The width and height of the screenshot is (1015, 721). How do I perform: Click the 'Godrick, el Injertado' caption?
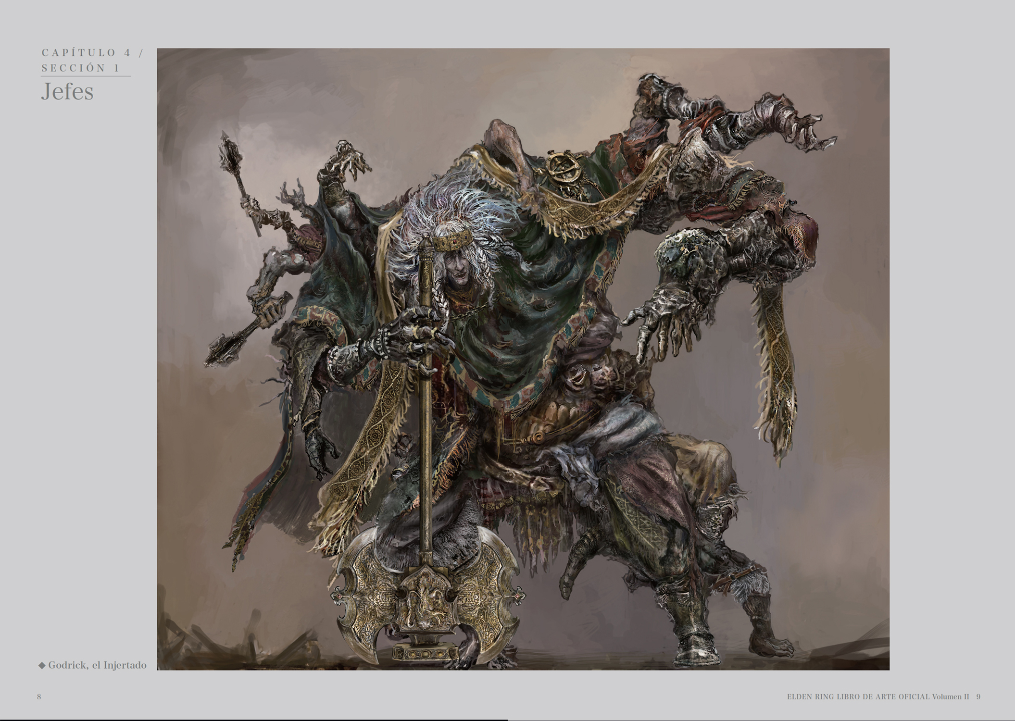pyautogui.click(x=97, y=666)
